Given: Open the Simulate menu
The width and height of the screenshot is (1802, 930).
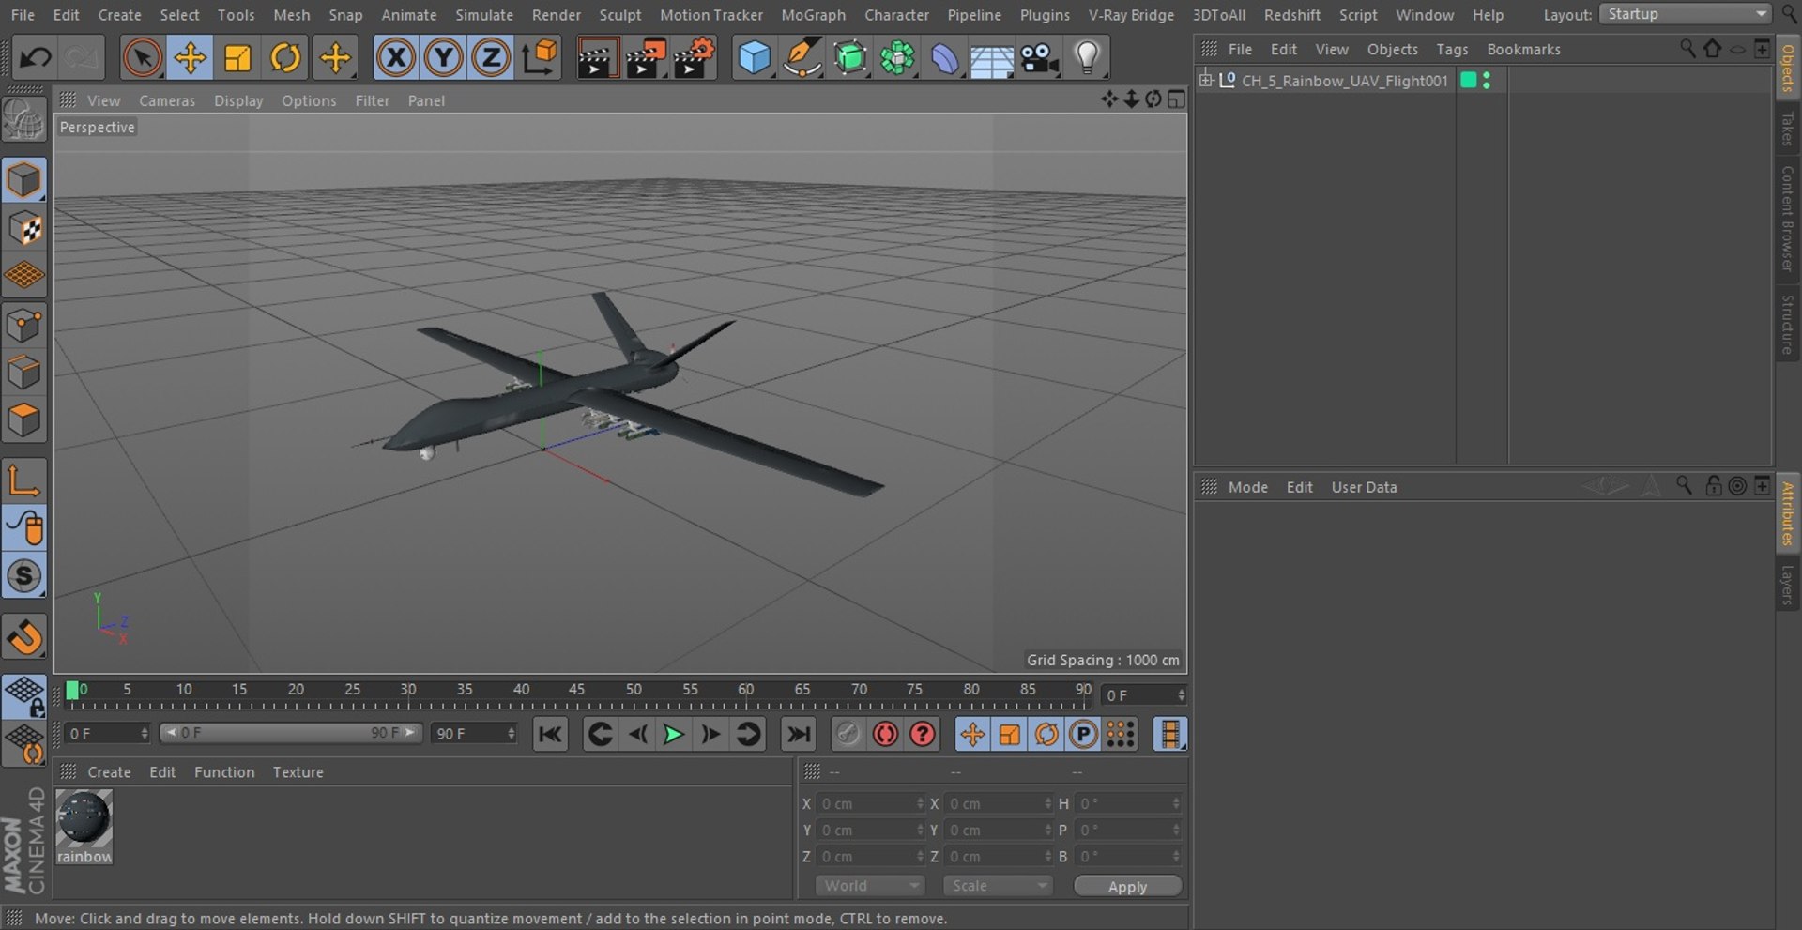Looking at the screenshot, I should (x=484, y=15).
